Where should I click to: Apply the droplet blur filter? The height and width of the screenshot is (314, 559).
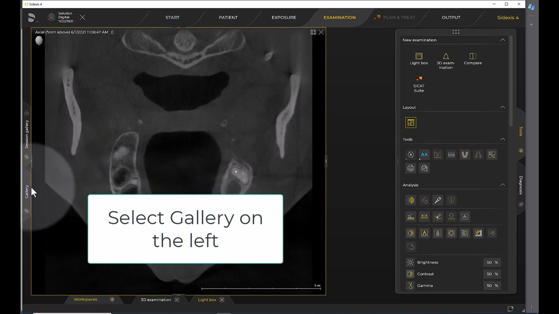pos(438,233)
